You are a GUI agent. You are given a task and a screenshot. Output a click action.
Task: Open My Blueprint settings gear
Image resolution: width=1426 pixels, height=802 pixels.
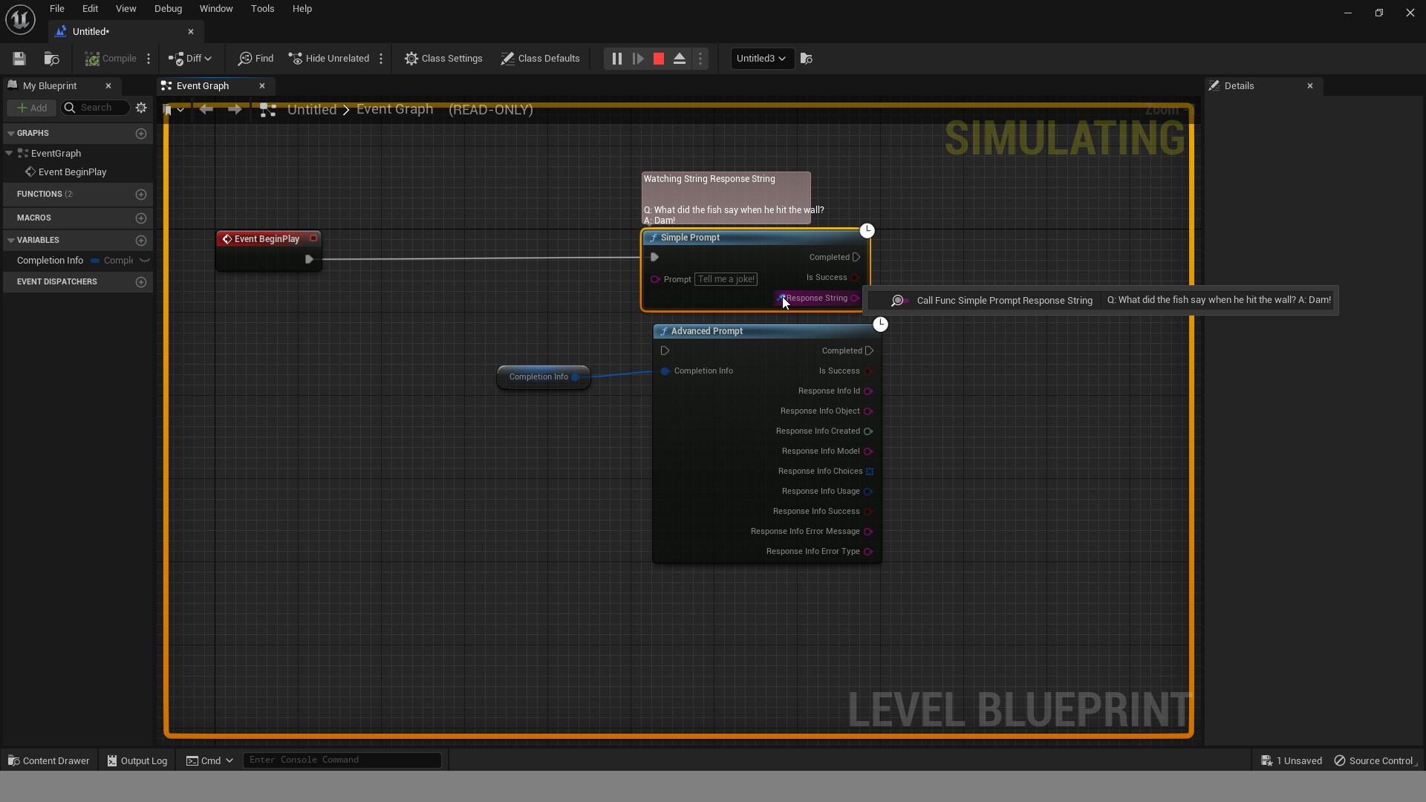click(x=141, y=108)
